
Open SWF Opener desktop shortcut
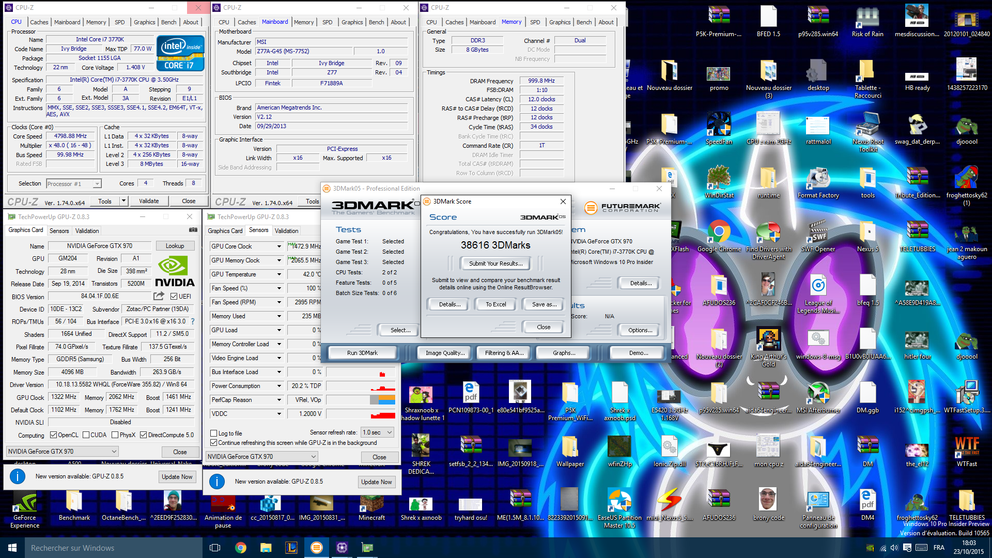[x=818, y=237]
